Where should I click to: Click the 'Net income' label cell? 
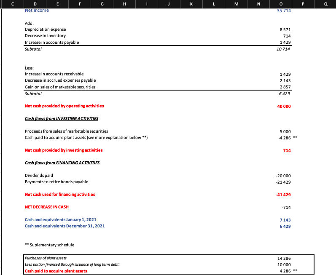point(37,10)
